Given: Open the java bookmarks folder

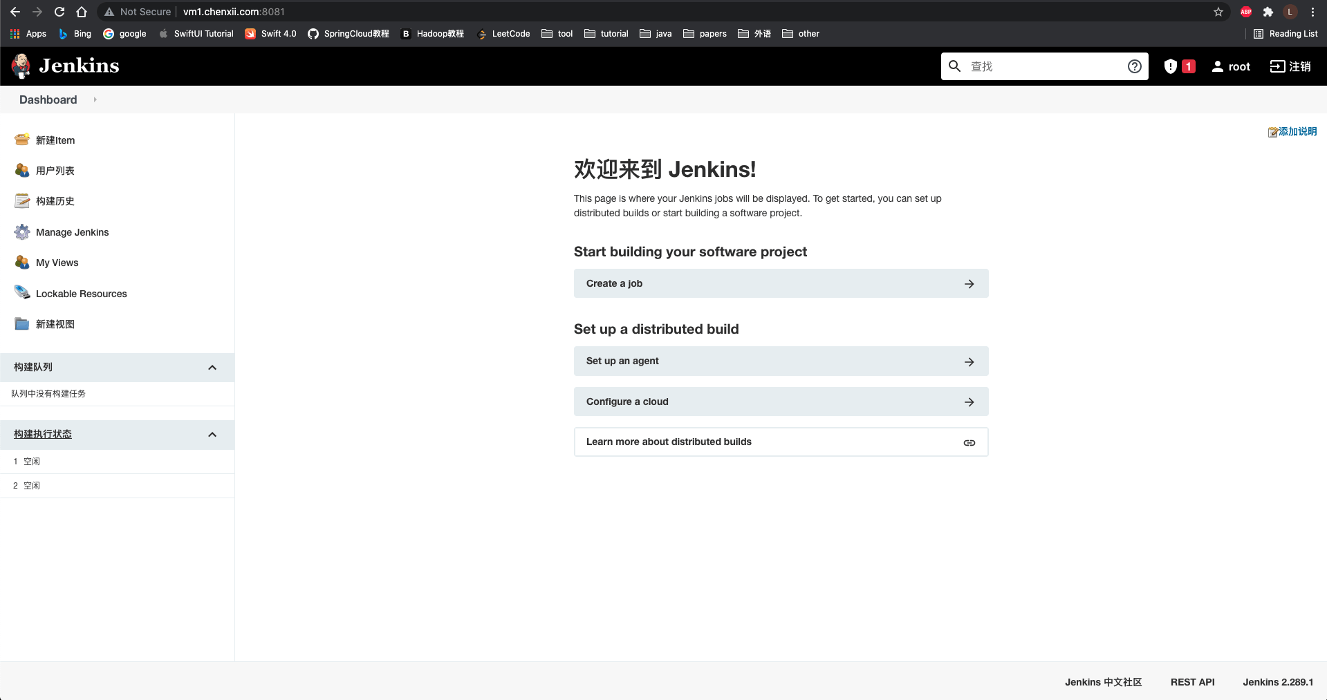Looking at the screenshot, I should tap(656, 33).
